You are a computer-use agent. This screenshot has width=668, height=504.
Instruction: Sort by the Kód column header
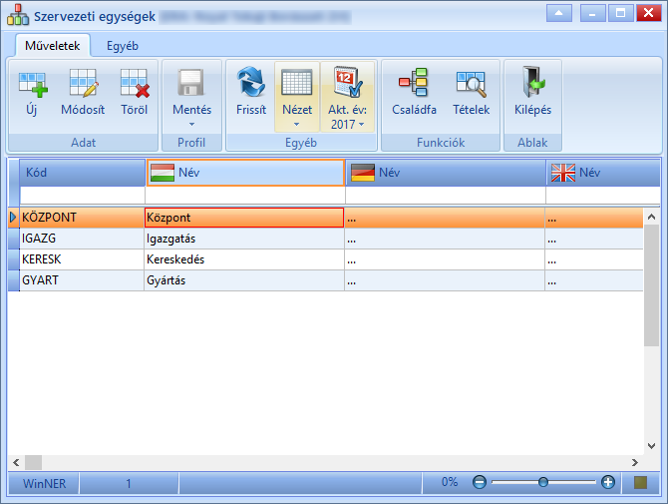(82, 173)
